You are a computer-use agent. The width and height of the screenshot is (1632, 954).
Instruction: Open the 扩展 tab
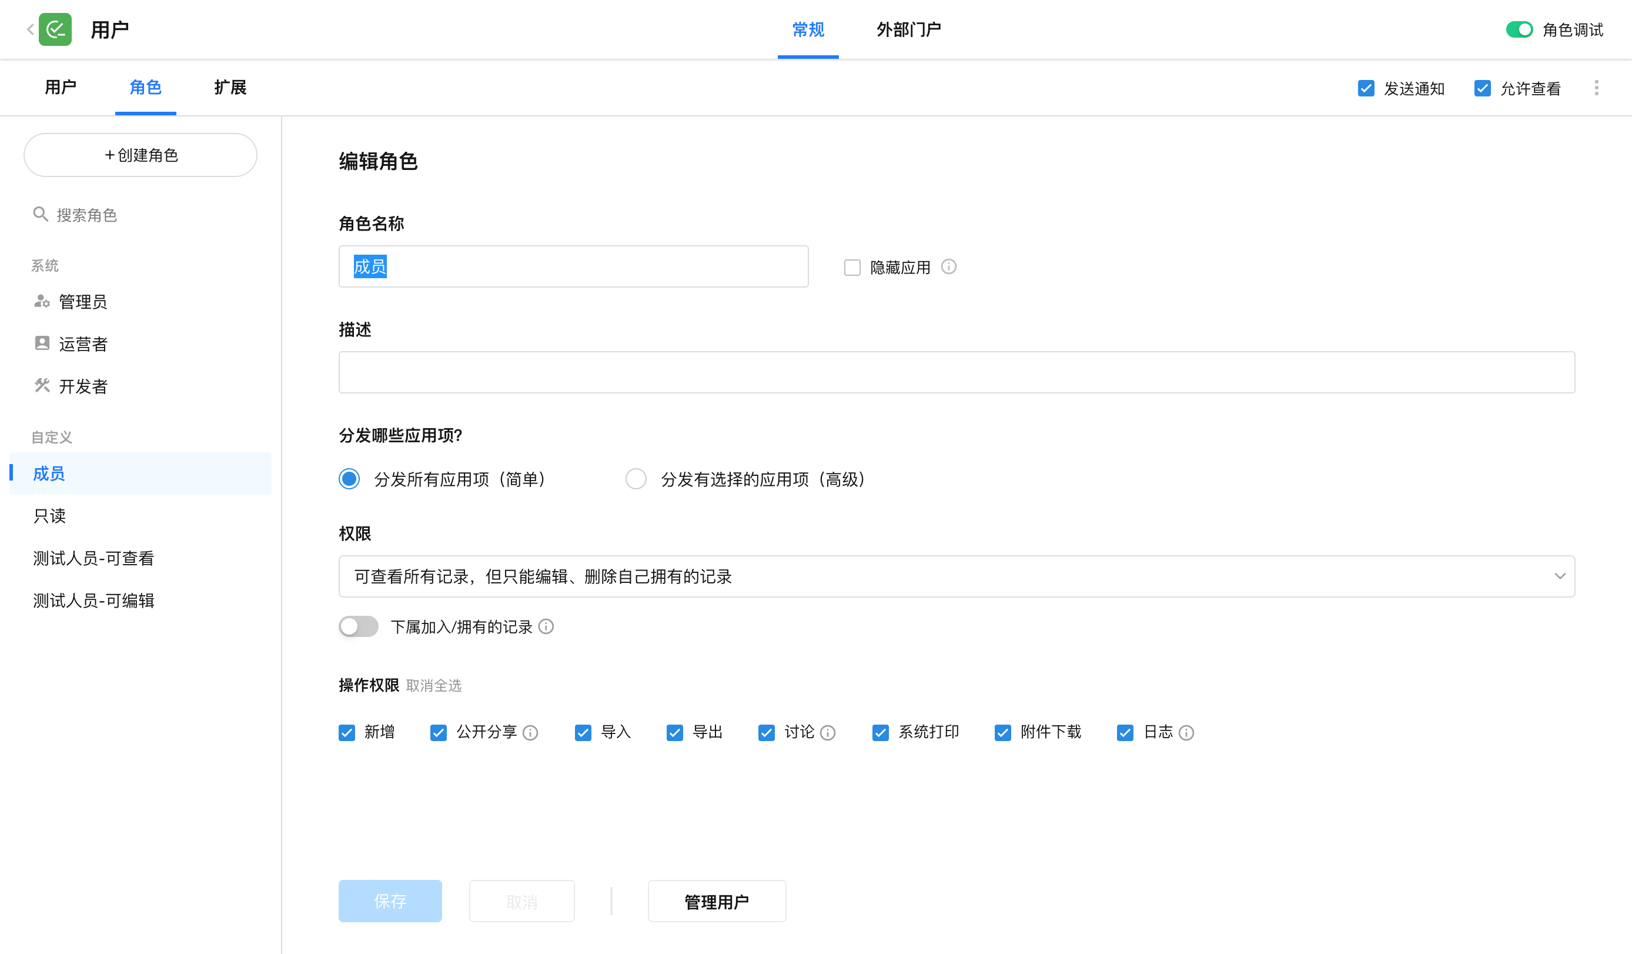click(230, 87)
